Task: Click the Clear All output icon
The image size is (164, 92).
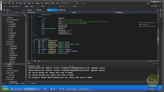Action: point(70,66)
